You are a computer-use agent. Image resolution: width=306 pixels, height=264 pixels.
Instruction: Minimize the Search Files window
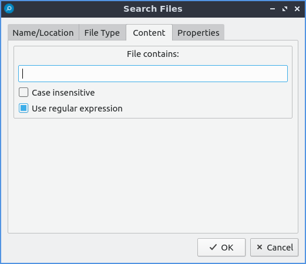pyautogui.click(x=273, y=9)
